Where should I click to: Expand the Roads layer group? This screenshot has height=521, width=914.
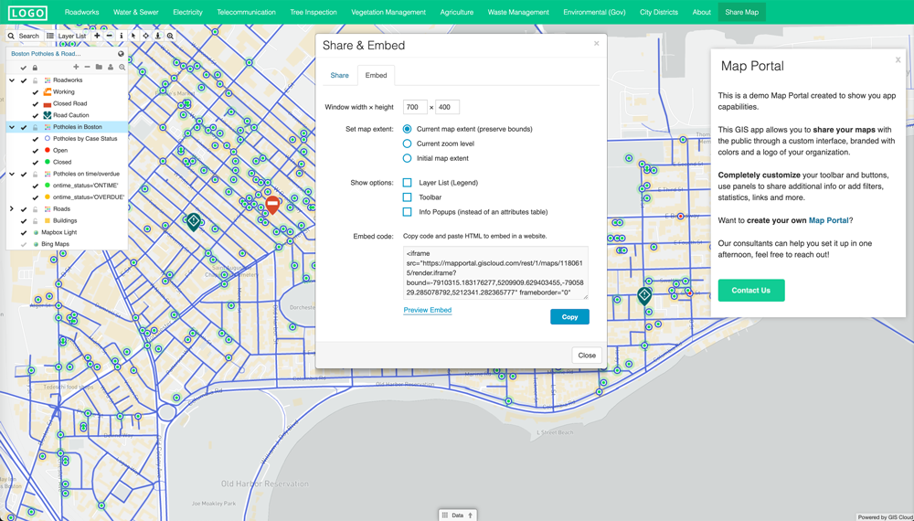(12, 209)
